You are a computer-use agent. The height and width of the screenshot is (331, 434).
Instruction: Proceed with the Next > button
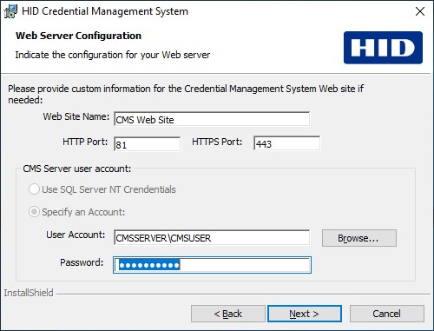click(305, 314)
